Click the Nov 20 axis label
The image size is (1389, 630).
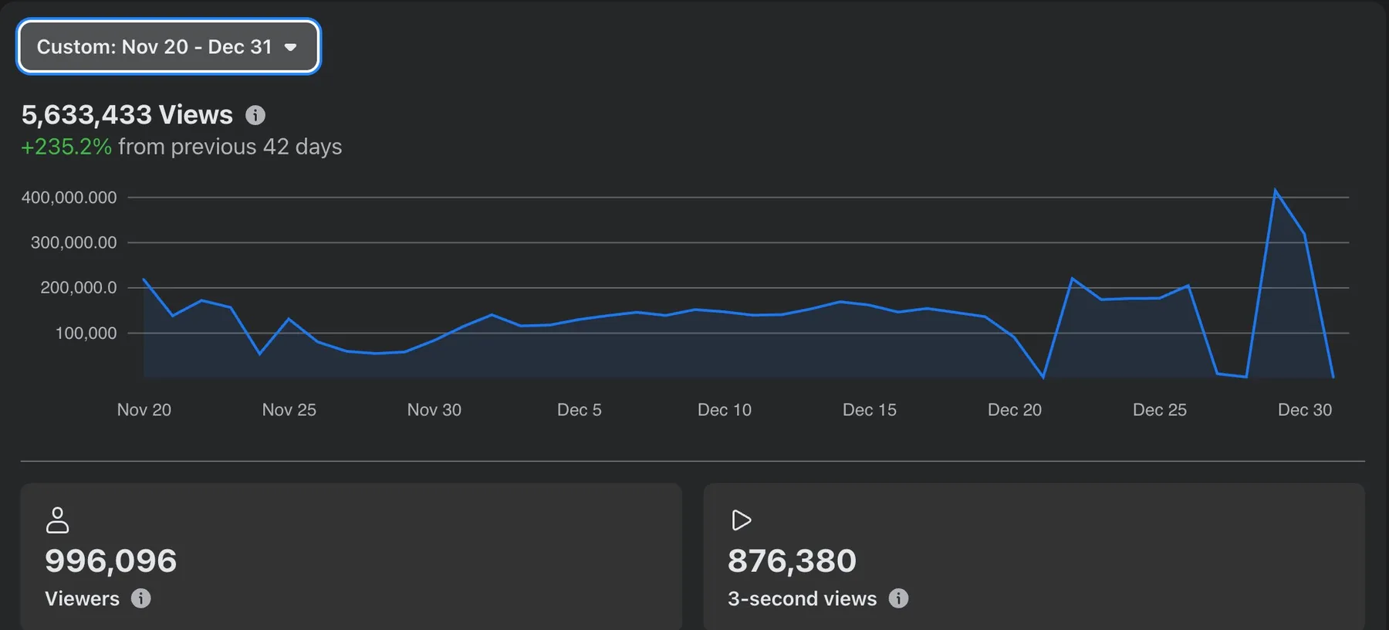coord(144,410)
